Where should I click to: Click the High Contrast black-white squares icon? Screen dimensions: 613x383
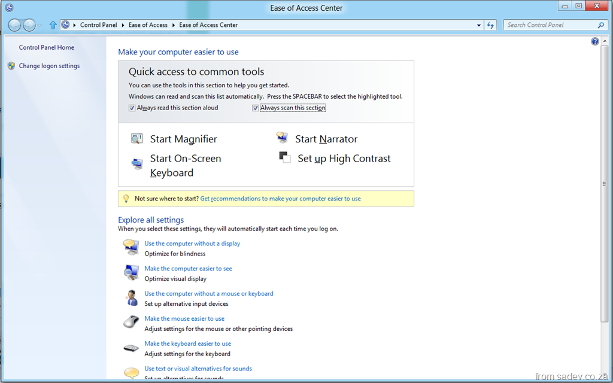point(284,157)
